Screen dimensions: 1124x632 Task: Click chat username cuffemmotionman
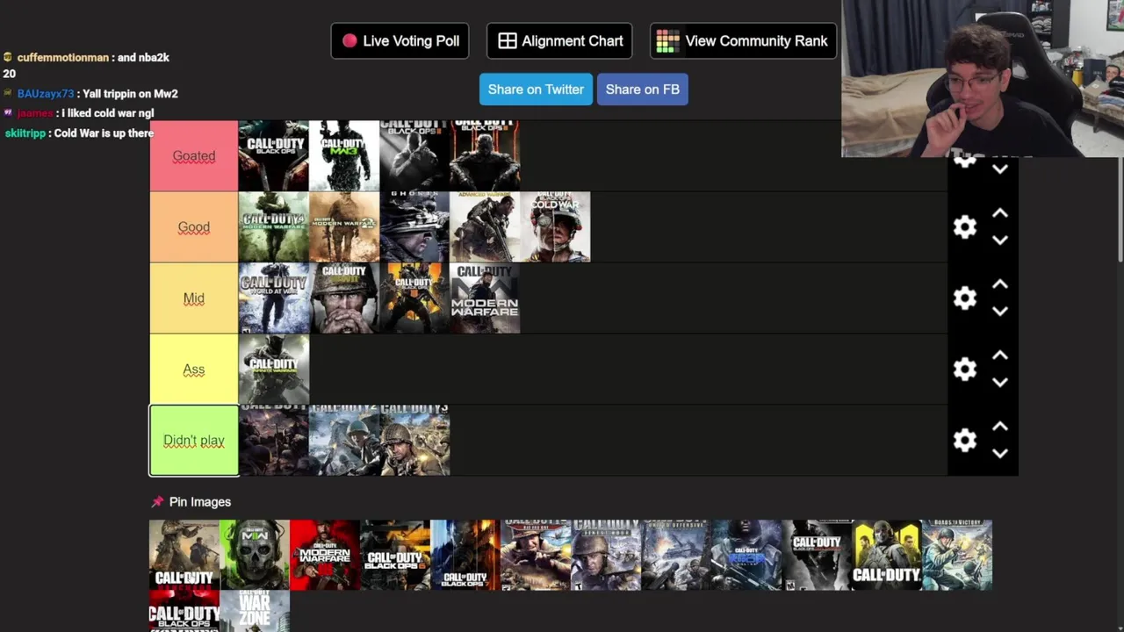(63, 57)
